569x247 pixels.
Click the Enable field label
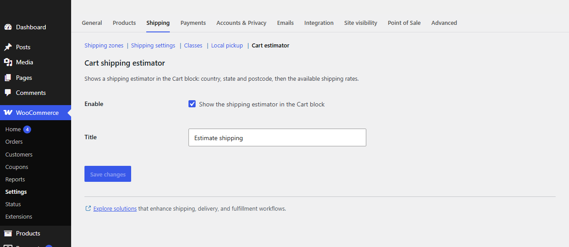pyautogui.click(x=94, y=104)
